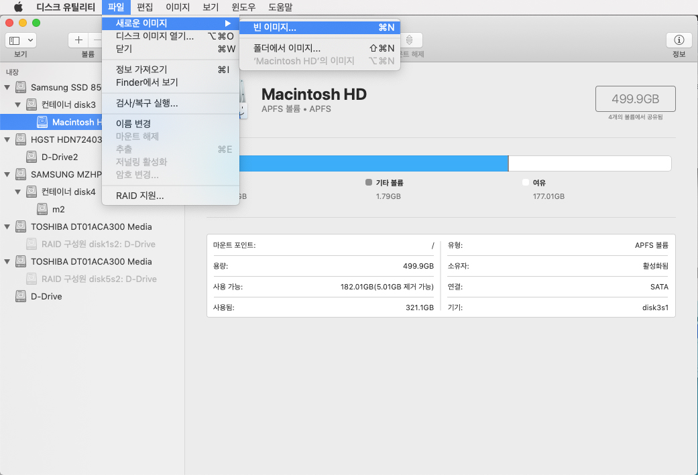Open the 디스크 유틸리티 app menu
This screenshot has width=698, height=475.
[66, 7]
